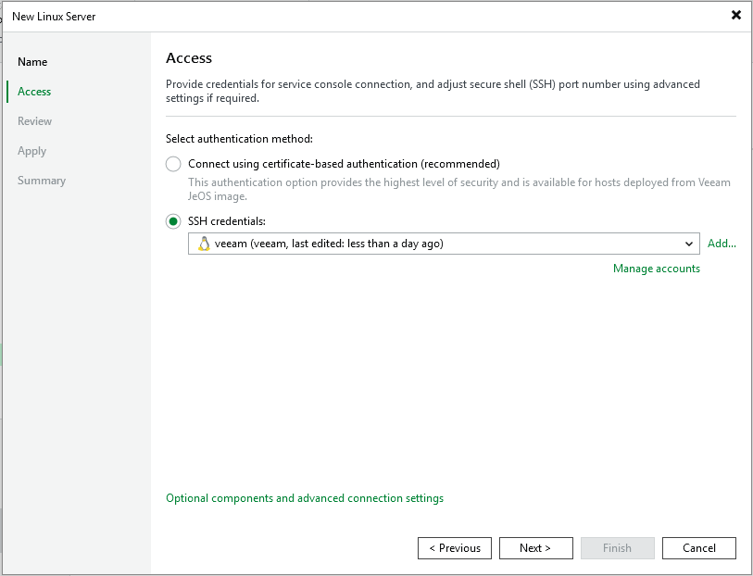753x576 pixels.
Task: Cancel the server wizard
Action: pyautogui.click(x=698, y=548)
